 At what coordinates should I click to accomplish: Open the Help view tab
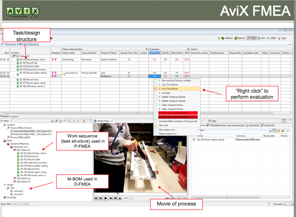212,121
